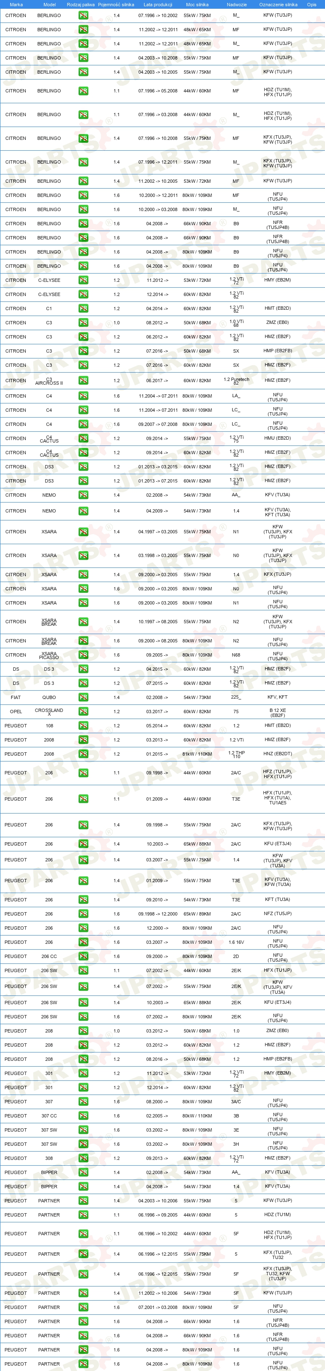The height and width of the screenshot is (1371, 325).
Task: Click the '65kW / 89KM' power cell
Action: click(197, 914)
